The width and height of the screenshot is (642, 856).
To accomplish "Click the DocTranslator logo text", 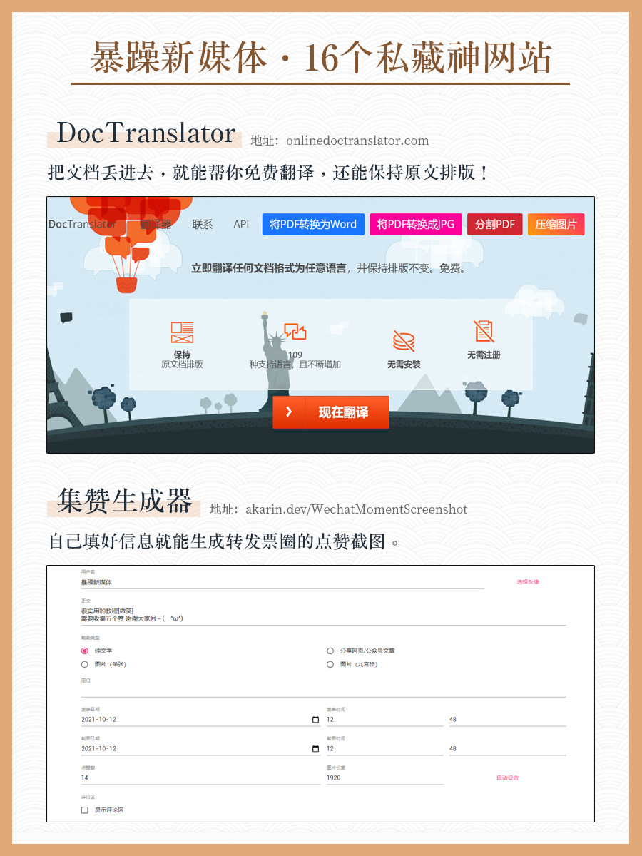I will click(x=82, y=224).
